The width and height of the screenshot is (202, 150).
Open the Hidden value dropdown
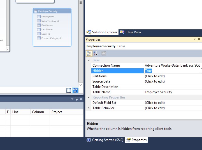(201, 71)
